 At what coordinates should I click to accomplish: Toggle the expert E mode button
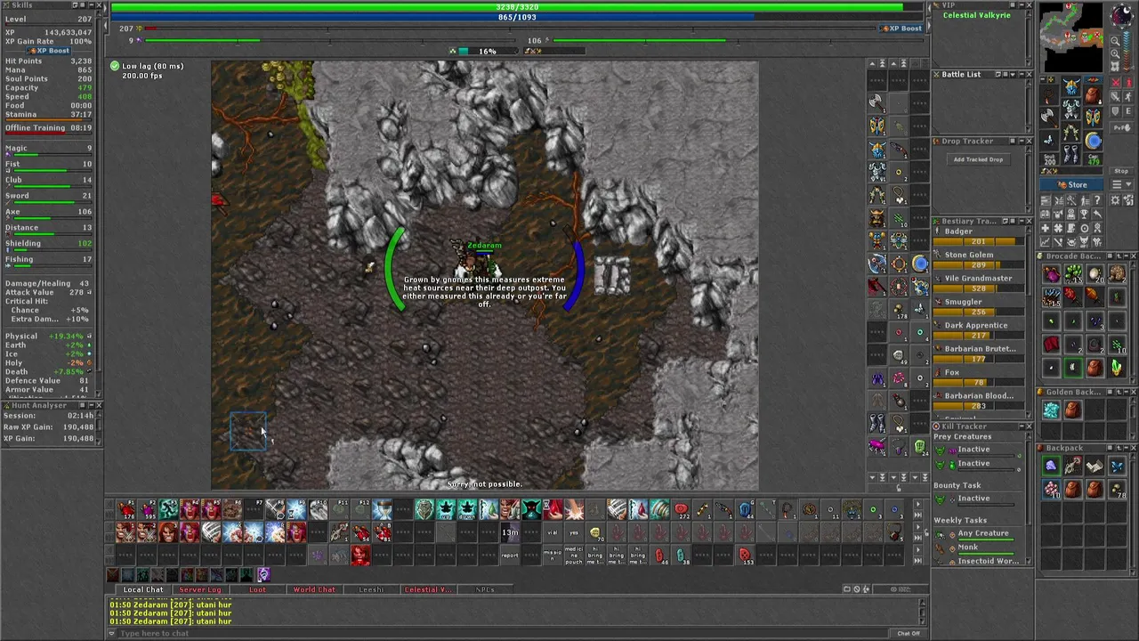[x=1129, y=110]
